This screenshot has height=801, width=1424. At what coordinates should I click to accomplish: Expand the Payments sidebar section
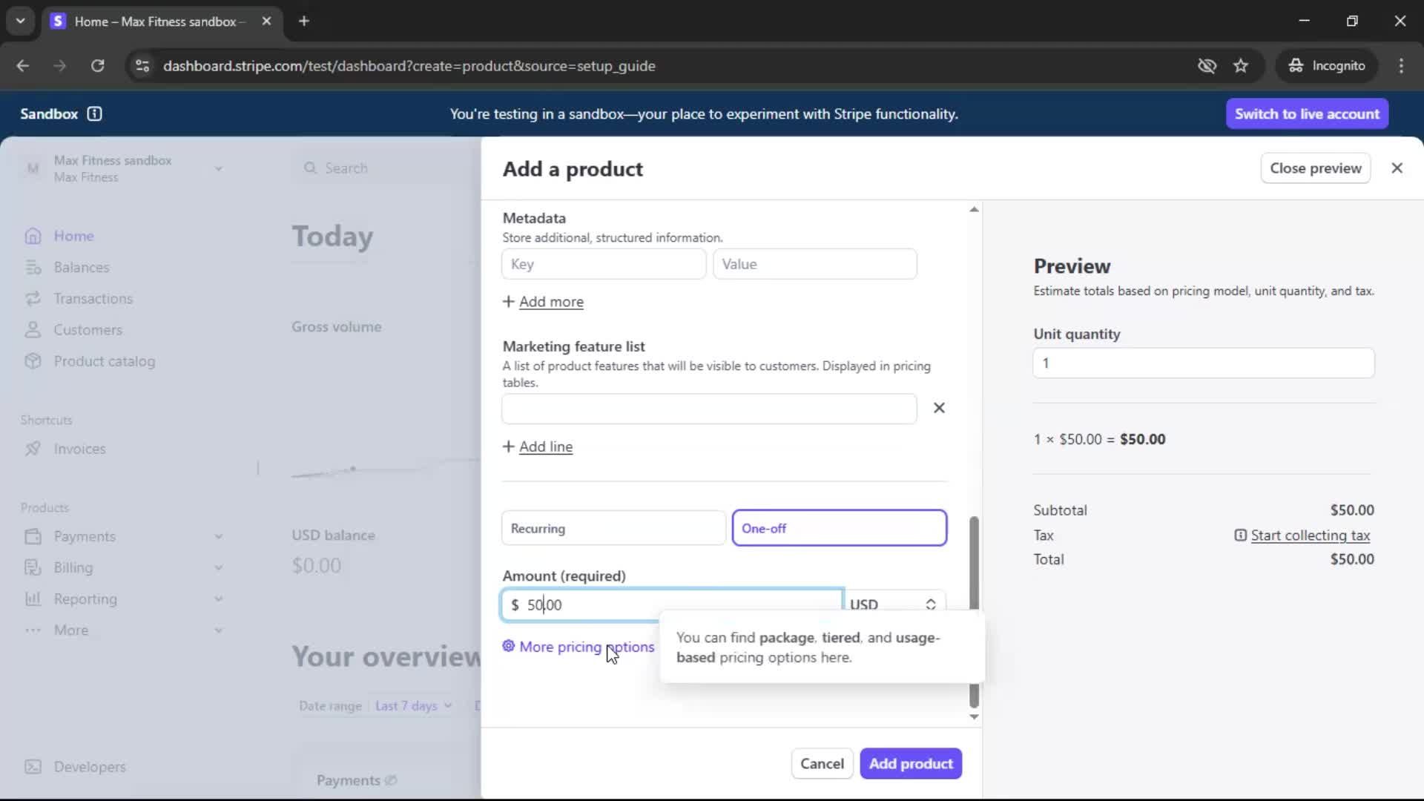click(218, 536)
